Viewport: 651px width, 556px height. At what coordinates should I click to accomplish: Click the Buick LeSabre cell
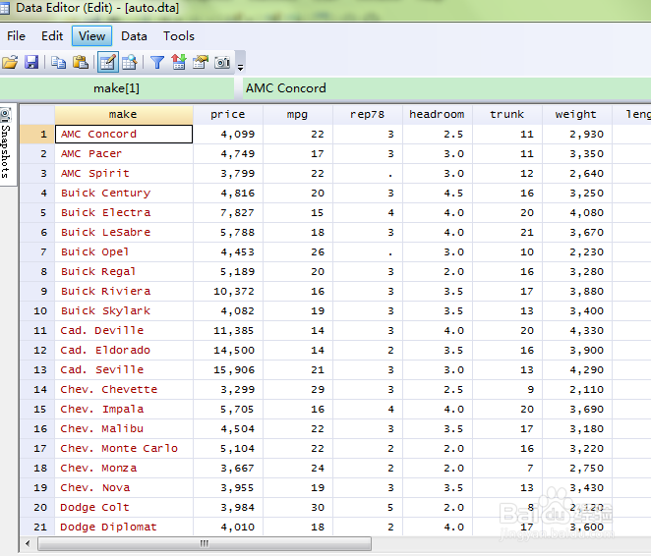(124, 232)
